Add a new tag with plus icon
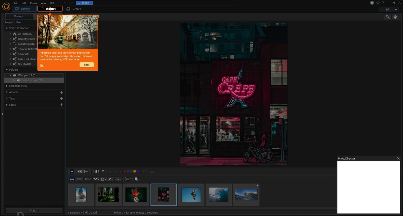The width and height of the screenshot is (403, 216). (61, 98)
